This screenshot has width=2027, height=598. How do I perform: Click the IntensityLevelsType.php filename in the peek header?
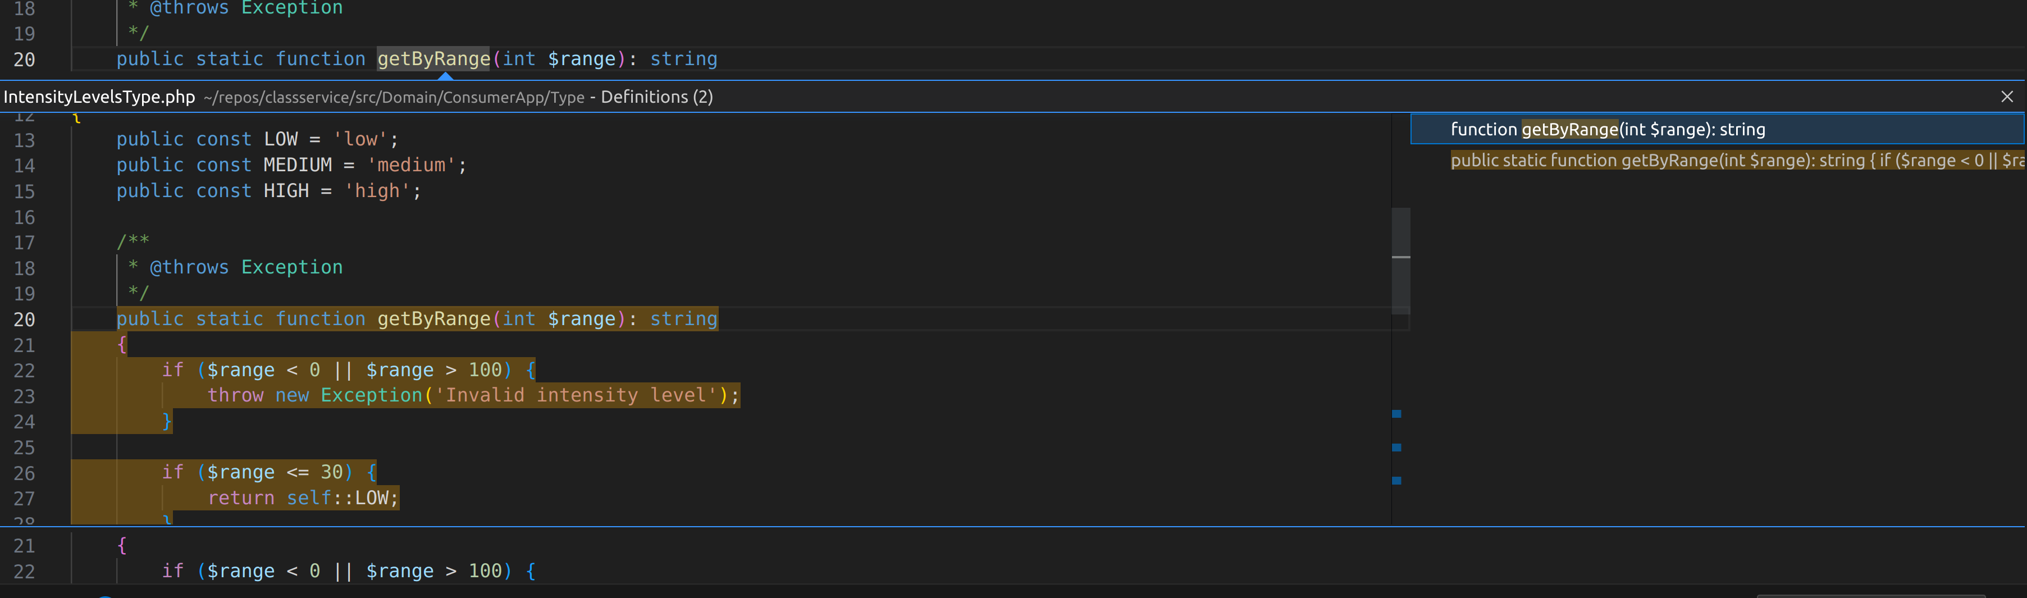pyautogui.click(x=98, y=96)
